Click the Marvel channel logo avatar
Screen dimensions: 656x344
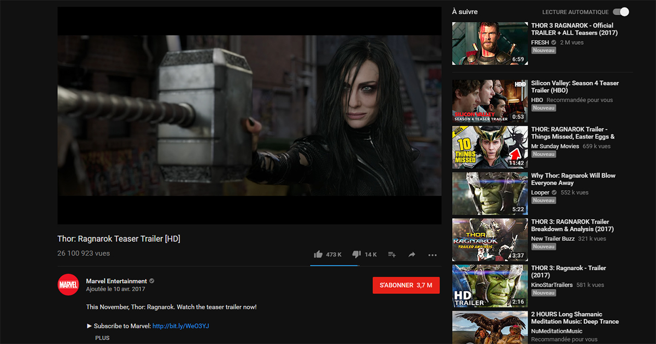(x=68, y=284)
